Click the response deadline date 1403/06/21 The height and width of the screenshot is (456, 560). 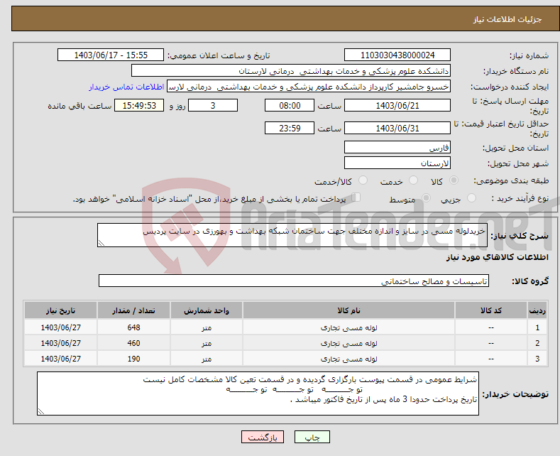pos(397,105)
